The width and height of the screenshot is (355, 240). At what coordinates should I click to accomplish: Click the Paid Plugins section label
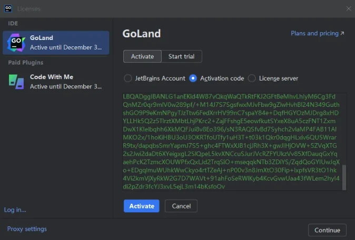coord(26,63)
